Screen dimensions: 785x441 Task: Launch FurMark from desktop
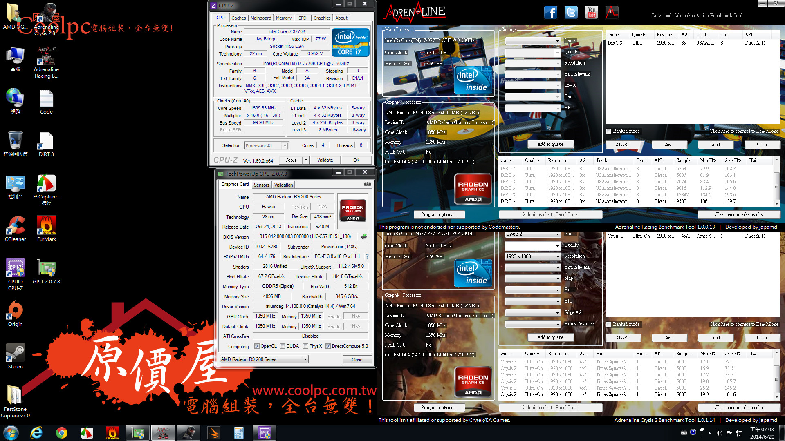[46, 229]
